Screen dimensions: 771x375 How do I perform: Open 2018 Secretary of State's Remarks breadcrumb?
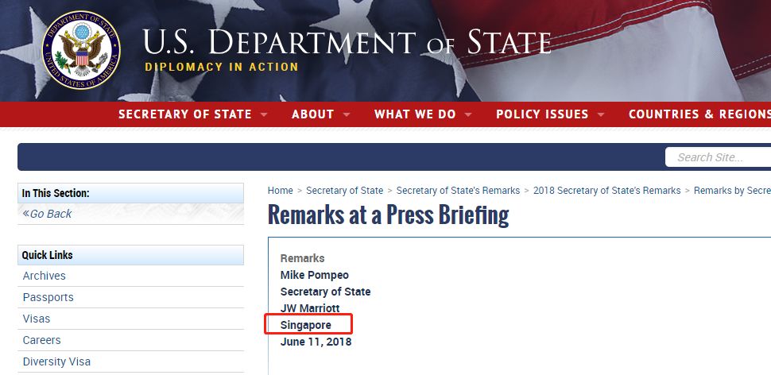(x=606, y=191)
